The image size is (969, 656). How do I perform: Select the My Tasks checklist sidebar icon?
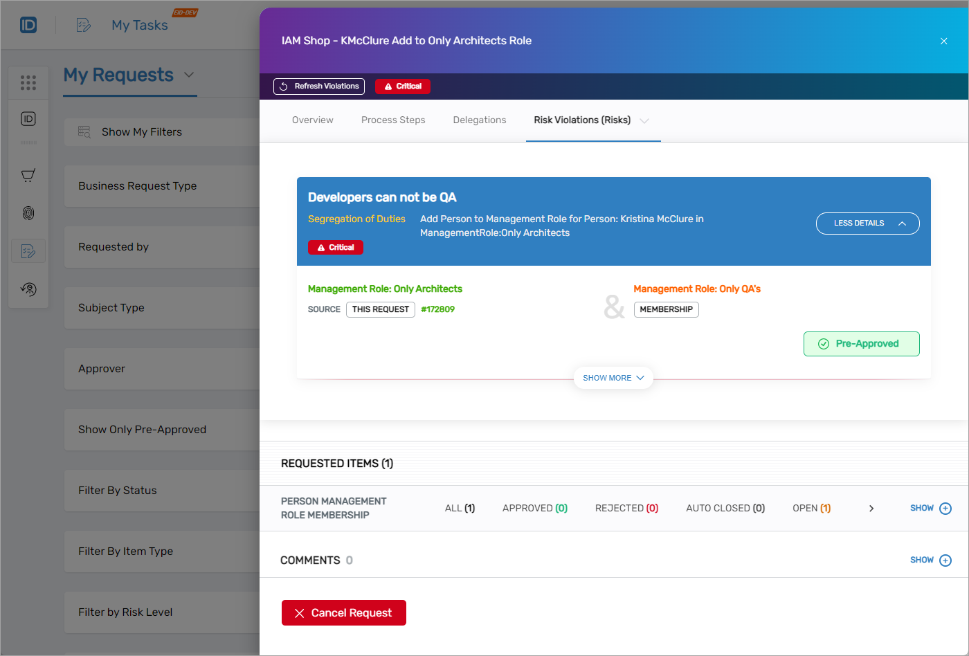28,250
